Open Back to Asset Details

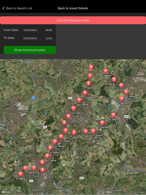[x=73, y=8]
